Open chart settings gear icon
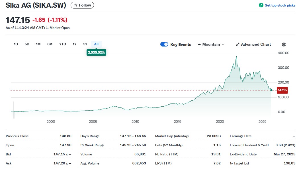Viewport: 301px width, 171px height. [x=284, y=45]
